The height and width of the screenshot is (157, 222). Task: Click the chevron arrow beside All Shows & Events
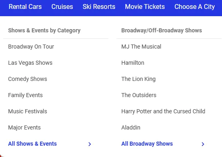pyautogui.click(x=90, y=144)
